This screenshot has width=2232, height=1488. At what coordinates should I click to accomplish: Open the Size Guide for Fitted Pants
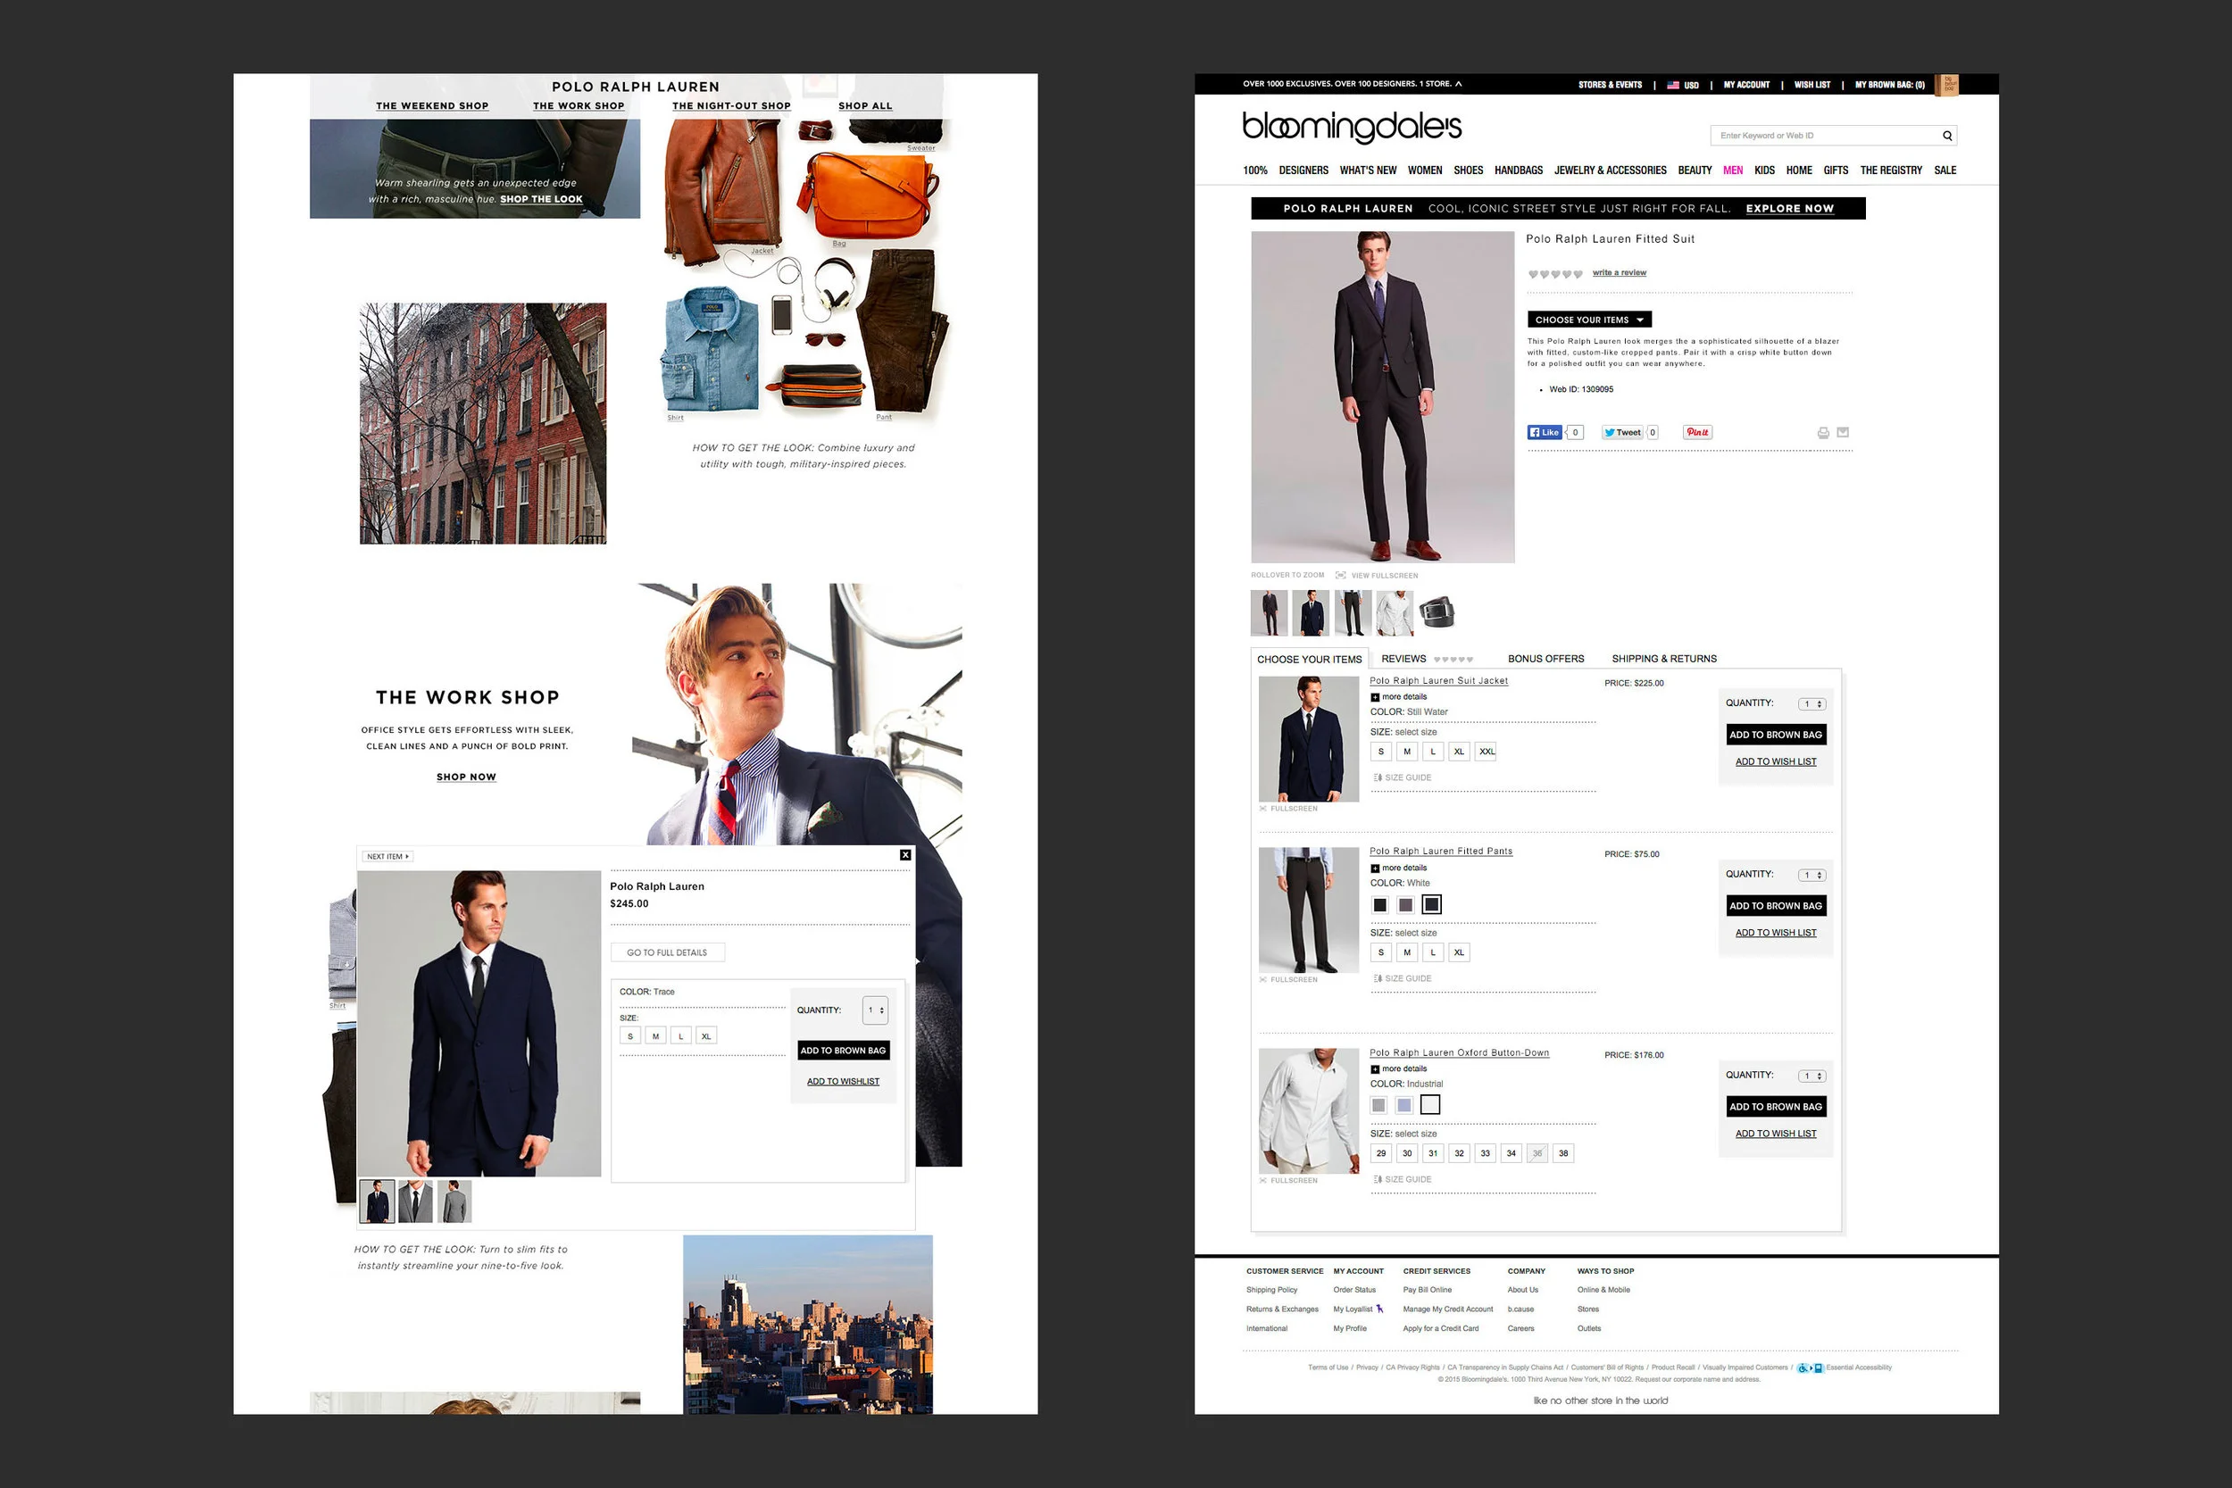(1402, 978)
